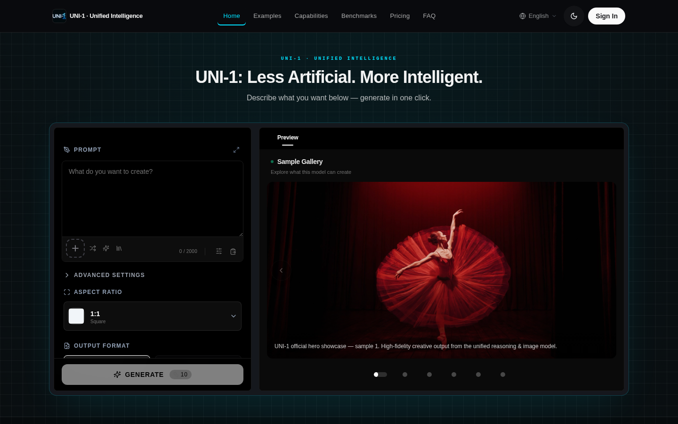Open the English language dropdown
678x424 pixels.
pos(538,16)
